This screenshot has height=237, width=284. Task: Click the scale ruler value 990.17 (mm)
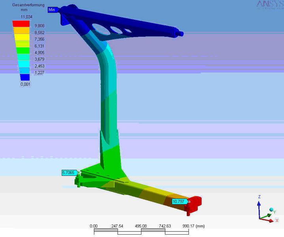pos(194,226)
